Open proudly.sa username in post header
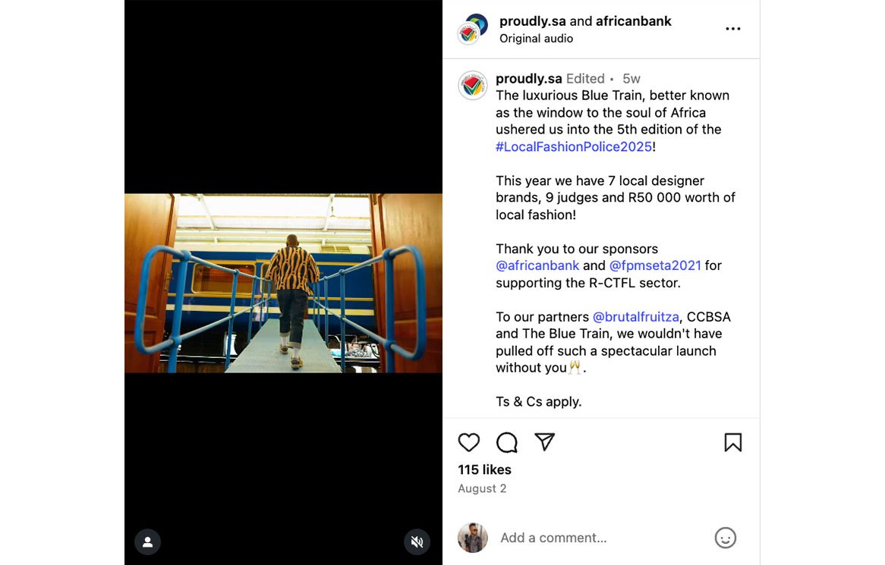885x565 pixels. [532, 21]
